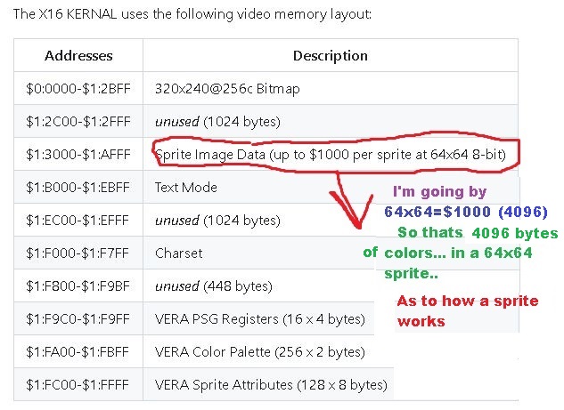The height and width of the screenshot is (410, 564).
Task: Select the $1:2C00-$1:2FFF address cell
Action: (x=78, y=122)
